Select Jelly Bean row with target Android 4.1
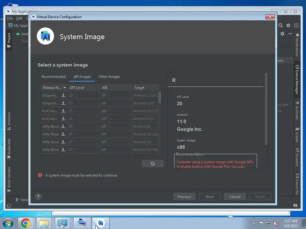The width and height of the screenshot is (306, 229). pyautogui.click(x=100, y=126)
